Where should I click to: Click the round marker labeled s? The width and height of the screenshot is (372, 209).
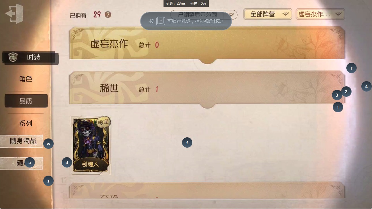click(x=48, y=181)
